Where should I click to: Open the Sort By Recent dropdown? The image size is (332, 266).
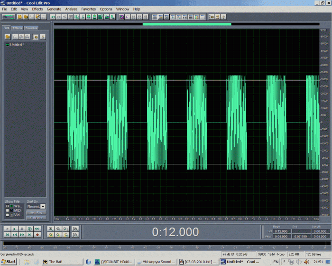(x=43, y=207)
